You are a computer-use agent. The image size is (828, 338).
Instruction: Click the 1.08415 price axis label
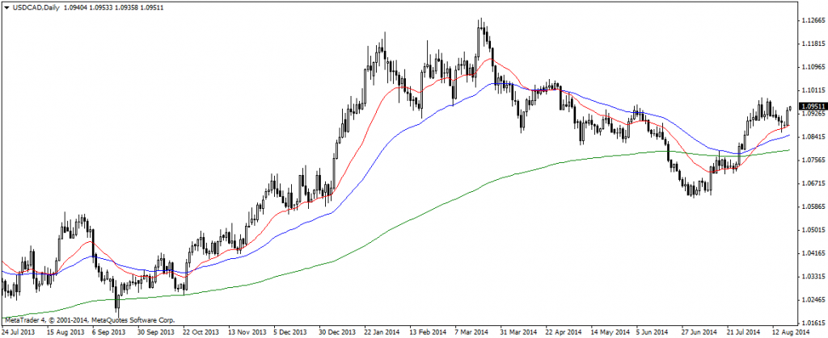tap(811, 137)
